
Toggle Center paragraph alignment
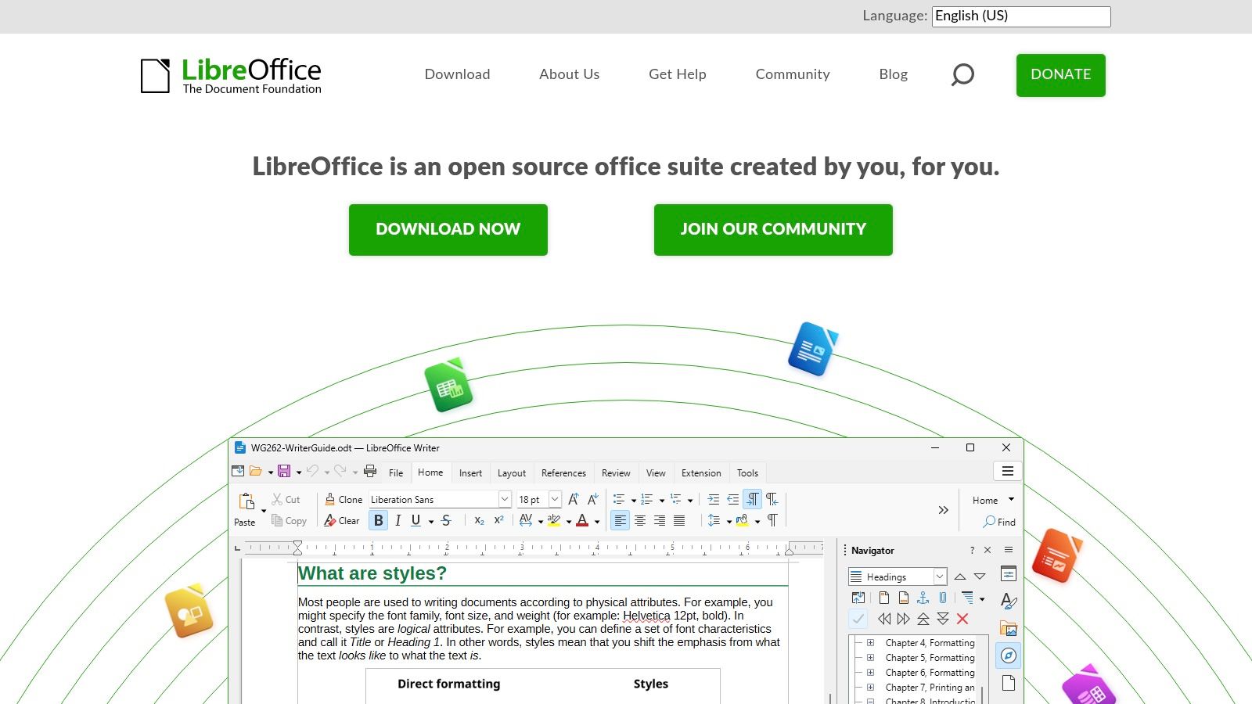640,520
